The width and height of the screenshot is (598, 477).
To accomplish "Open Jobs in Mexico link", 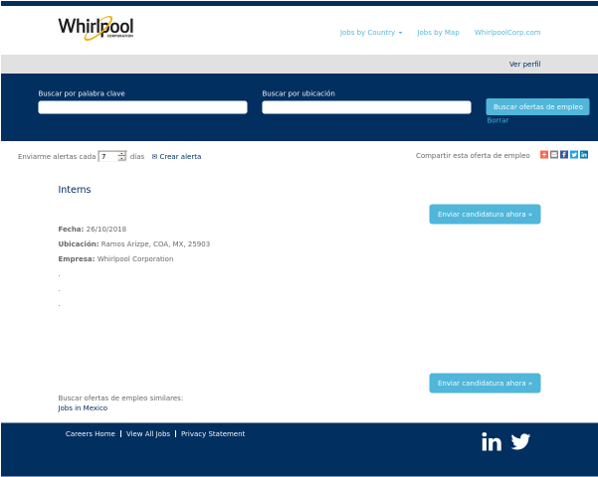I will coord(83,407).
